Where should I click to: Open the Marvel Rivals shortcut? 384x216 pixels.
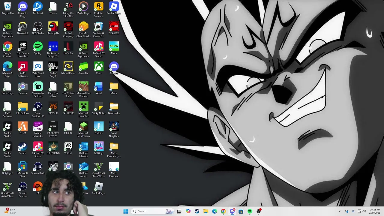click(68, 68)
